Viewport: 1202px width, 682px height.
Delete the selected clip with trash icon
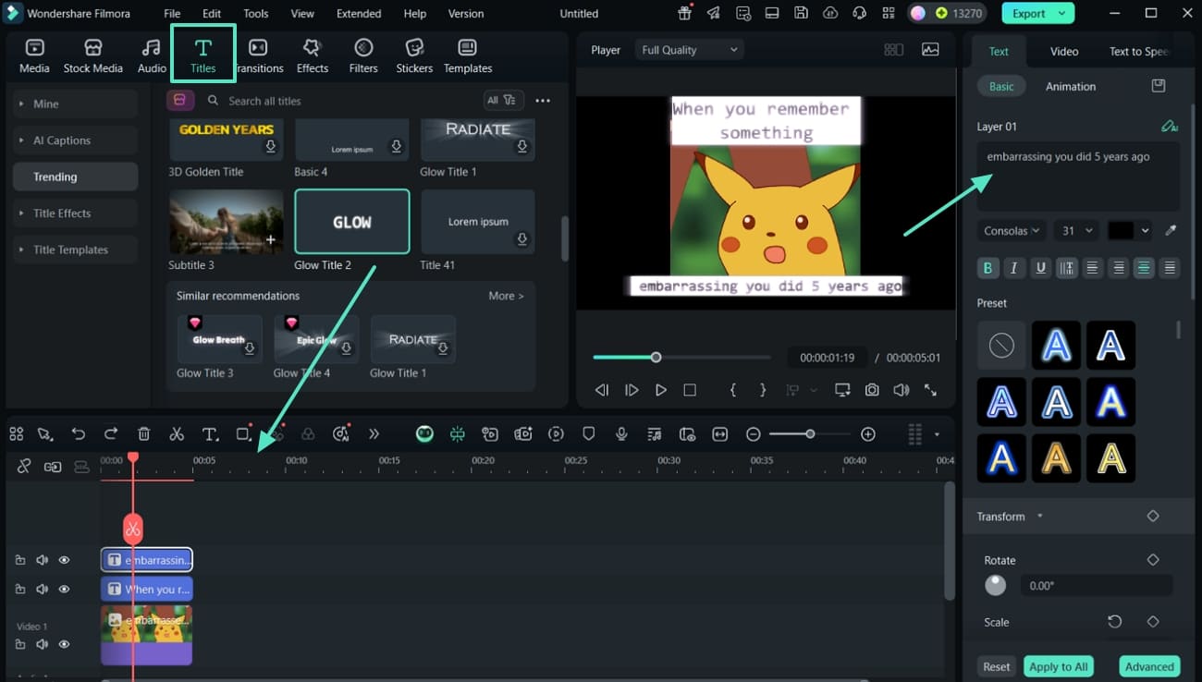(x=144, y=434)
